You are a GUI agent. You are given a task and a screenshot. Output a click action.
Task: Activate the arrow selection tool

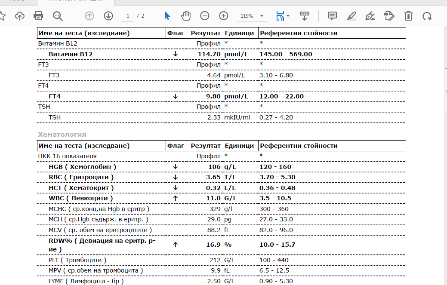click(x=167, y=16)
